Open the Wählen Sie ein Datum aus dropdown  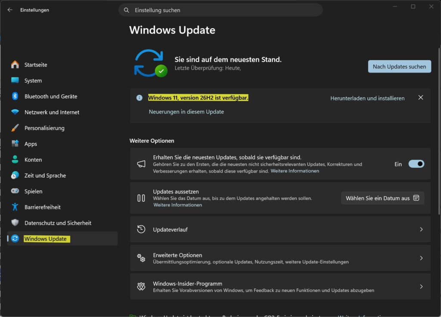382,198
